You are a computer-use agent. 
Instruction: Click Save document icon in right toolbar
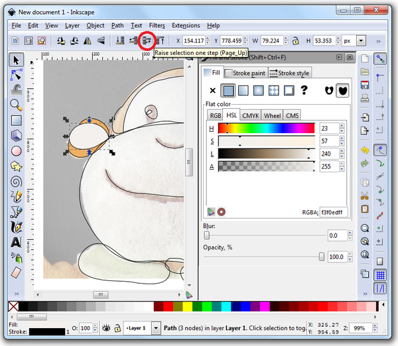pyautogui.click(x=365, y=85)
